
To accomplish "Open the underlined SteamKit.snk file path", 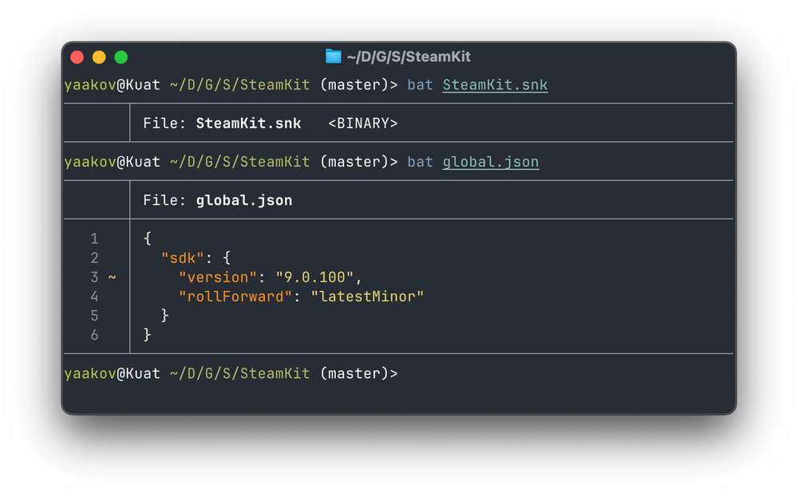I will [x=495, y=85].
